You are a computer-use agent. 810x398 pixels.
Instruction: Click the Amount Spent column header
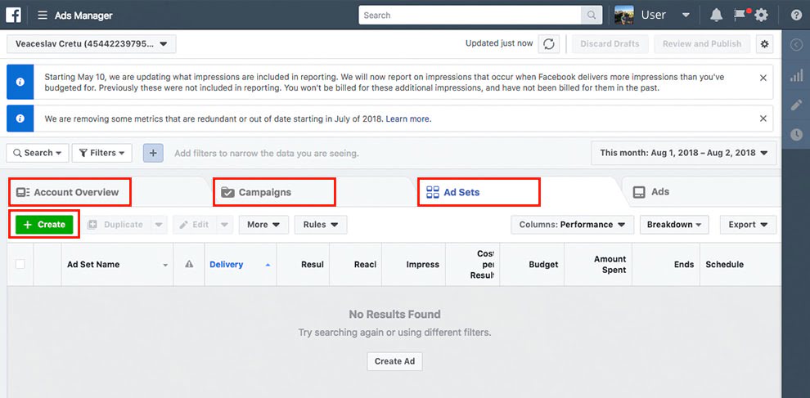pyautogui.click(x=598, y=264)
